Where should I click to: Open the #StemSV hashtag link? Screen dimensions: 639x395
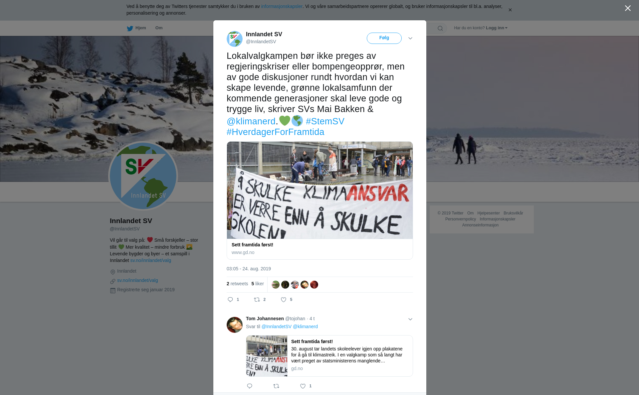point(325,121)
